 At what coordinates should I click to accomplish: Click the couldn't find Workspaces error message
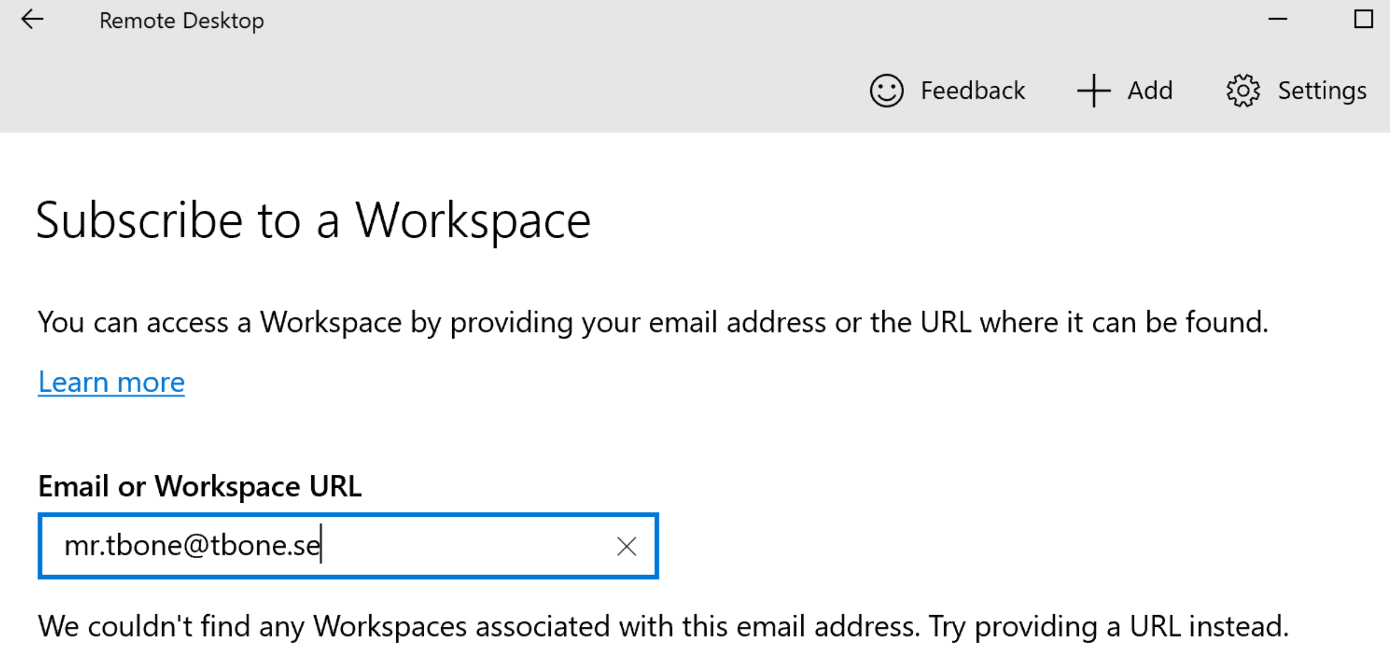click(x=663, y=627)
